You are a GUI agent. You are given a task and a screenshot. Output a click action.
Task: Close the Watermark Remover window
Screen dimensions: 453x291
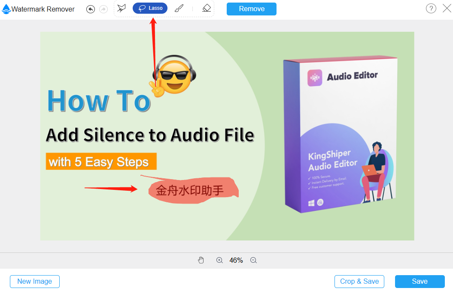[x=447, y=9]
